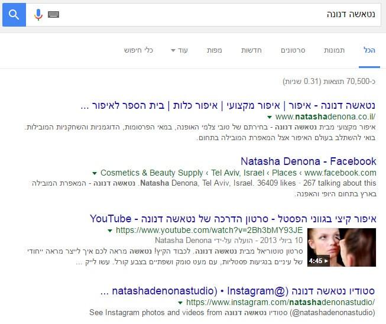Click the 70,500 results count text
Viewport: 386px width, 324px height.
329,81
